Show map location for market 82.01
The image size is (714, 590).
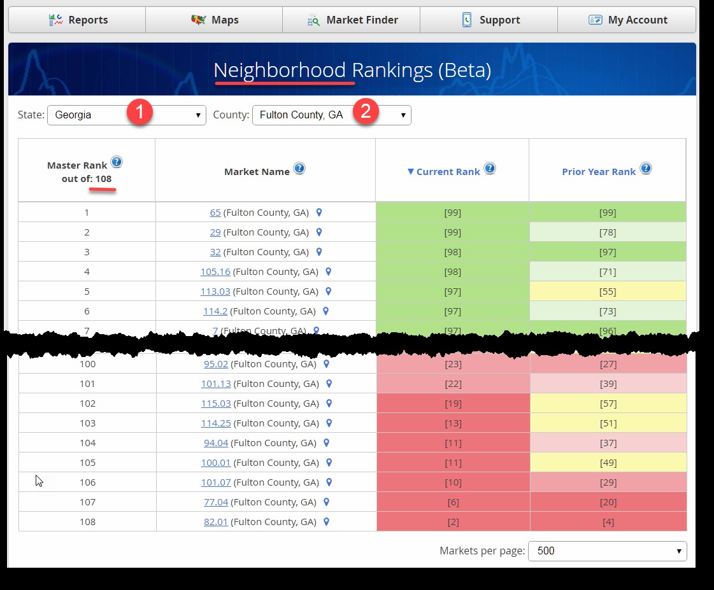[327, 521]
